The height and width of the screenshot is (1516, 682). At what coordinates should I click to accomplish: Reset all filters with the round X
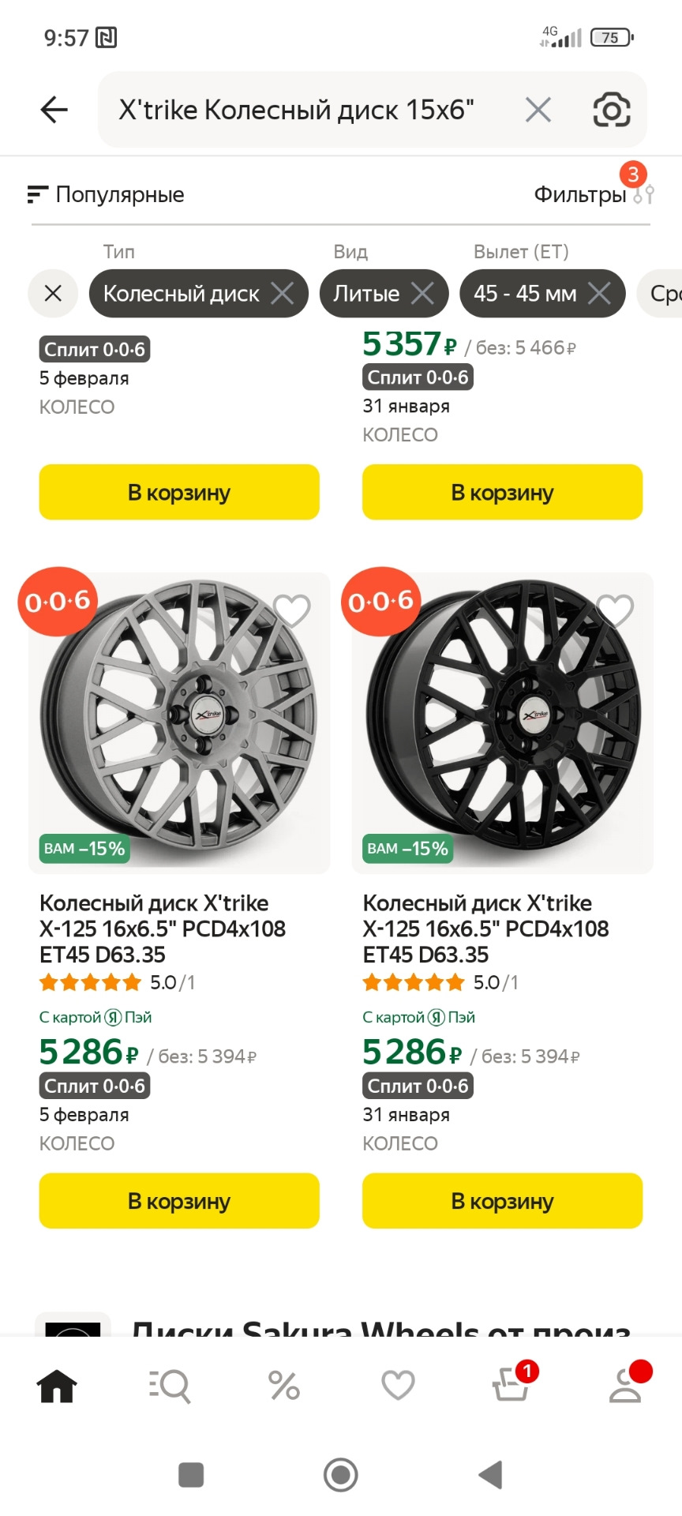point(53,294)
